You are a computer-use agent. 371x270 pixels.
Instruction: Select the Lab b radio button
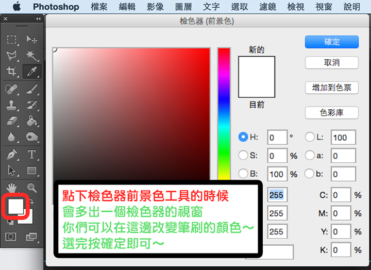point(309,174)
